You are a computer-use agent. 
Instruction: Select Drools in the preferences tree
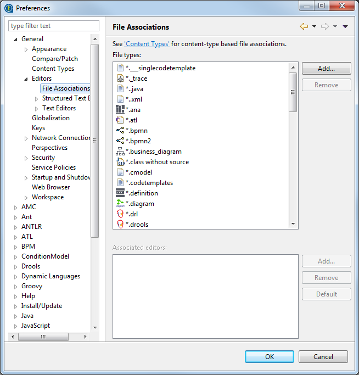(31, 266)
